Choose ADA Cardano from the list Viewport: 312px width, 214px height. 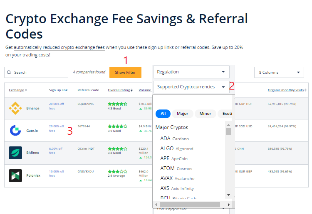175,139
